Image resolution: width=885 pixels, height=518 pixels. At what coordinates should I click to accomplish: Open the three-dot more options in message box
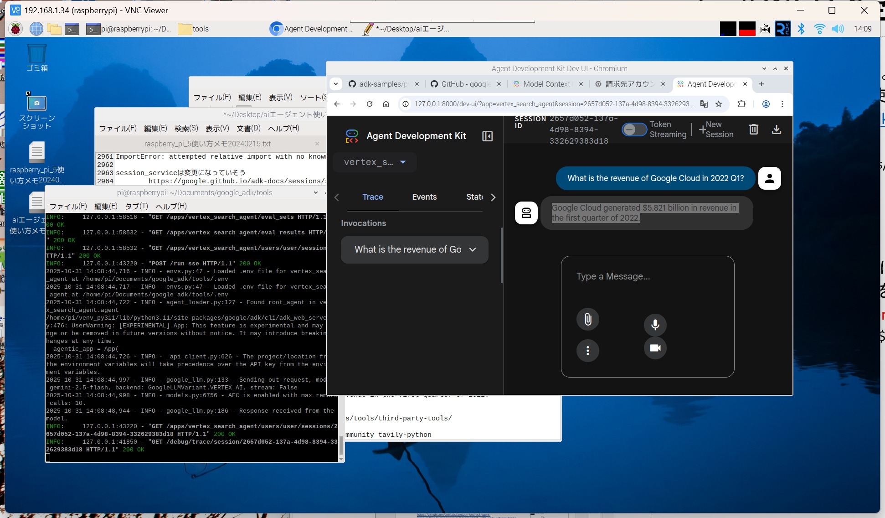pyautogui.click(x=588, y=351)
